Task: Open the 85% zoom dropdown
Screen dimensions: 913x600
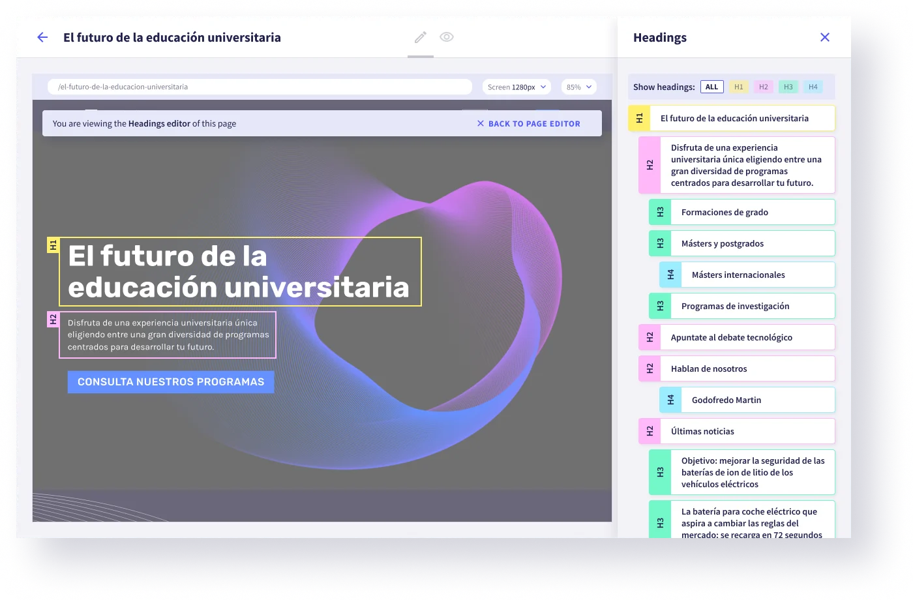Action: click(x=579, y=87)
